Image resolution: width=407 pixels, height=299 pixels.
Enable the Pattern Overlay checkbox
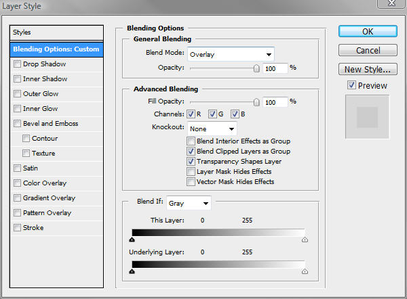click(x=17, y=213)
